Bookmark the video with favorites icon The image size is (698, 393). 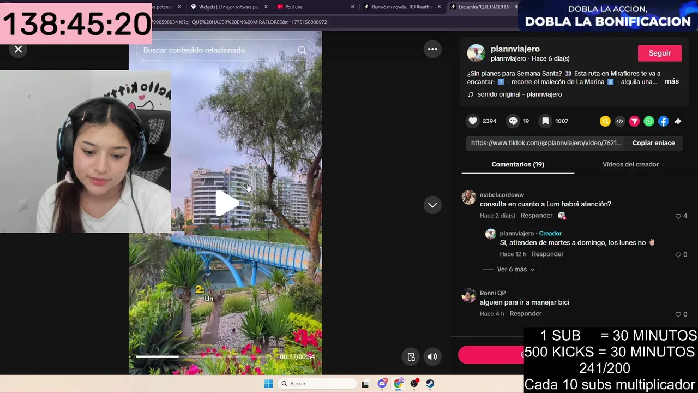click(545, 121)
